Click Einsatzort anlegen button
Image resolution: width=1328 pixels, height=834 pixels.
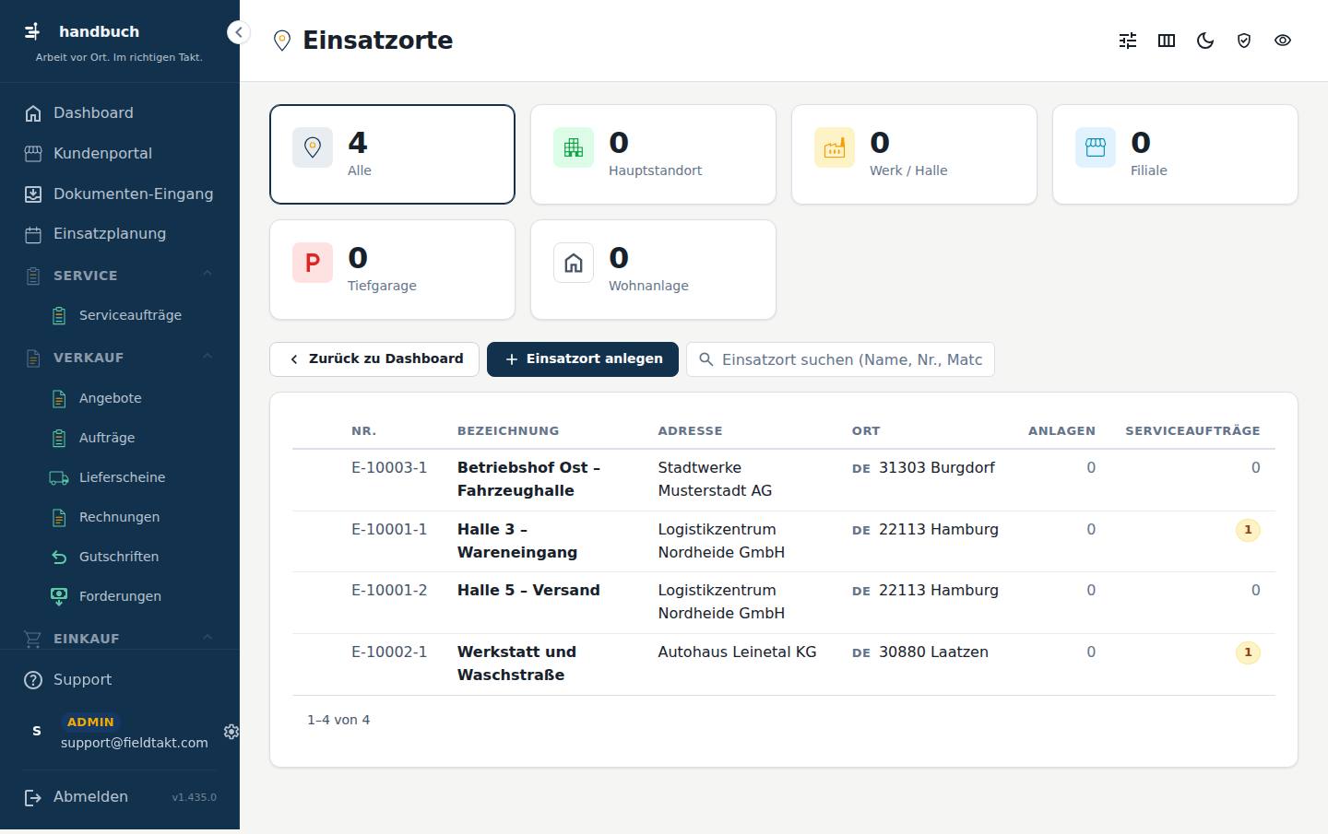(583, 359)
